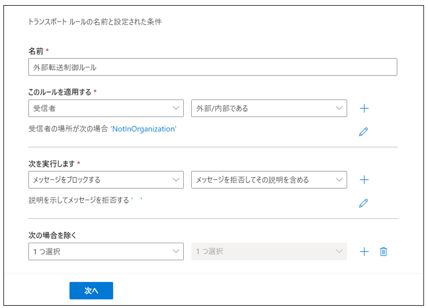Click the 'NotInOrganization' link
This screenshot has height=308, width=428.
coord(143,129)
